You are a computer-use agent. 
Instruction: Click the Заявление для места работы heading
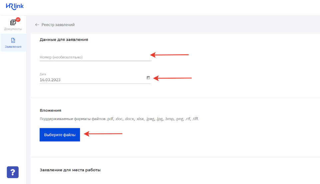coord(70,170)
